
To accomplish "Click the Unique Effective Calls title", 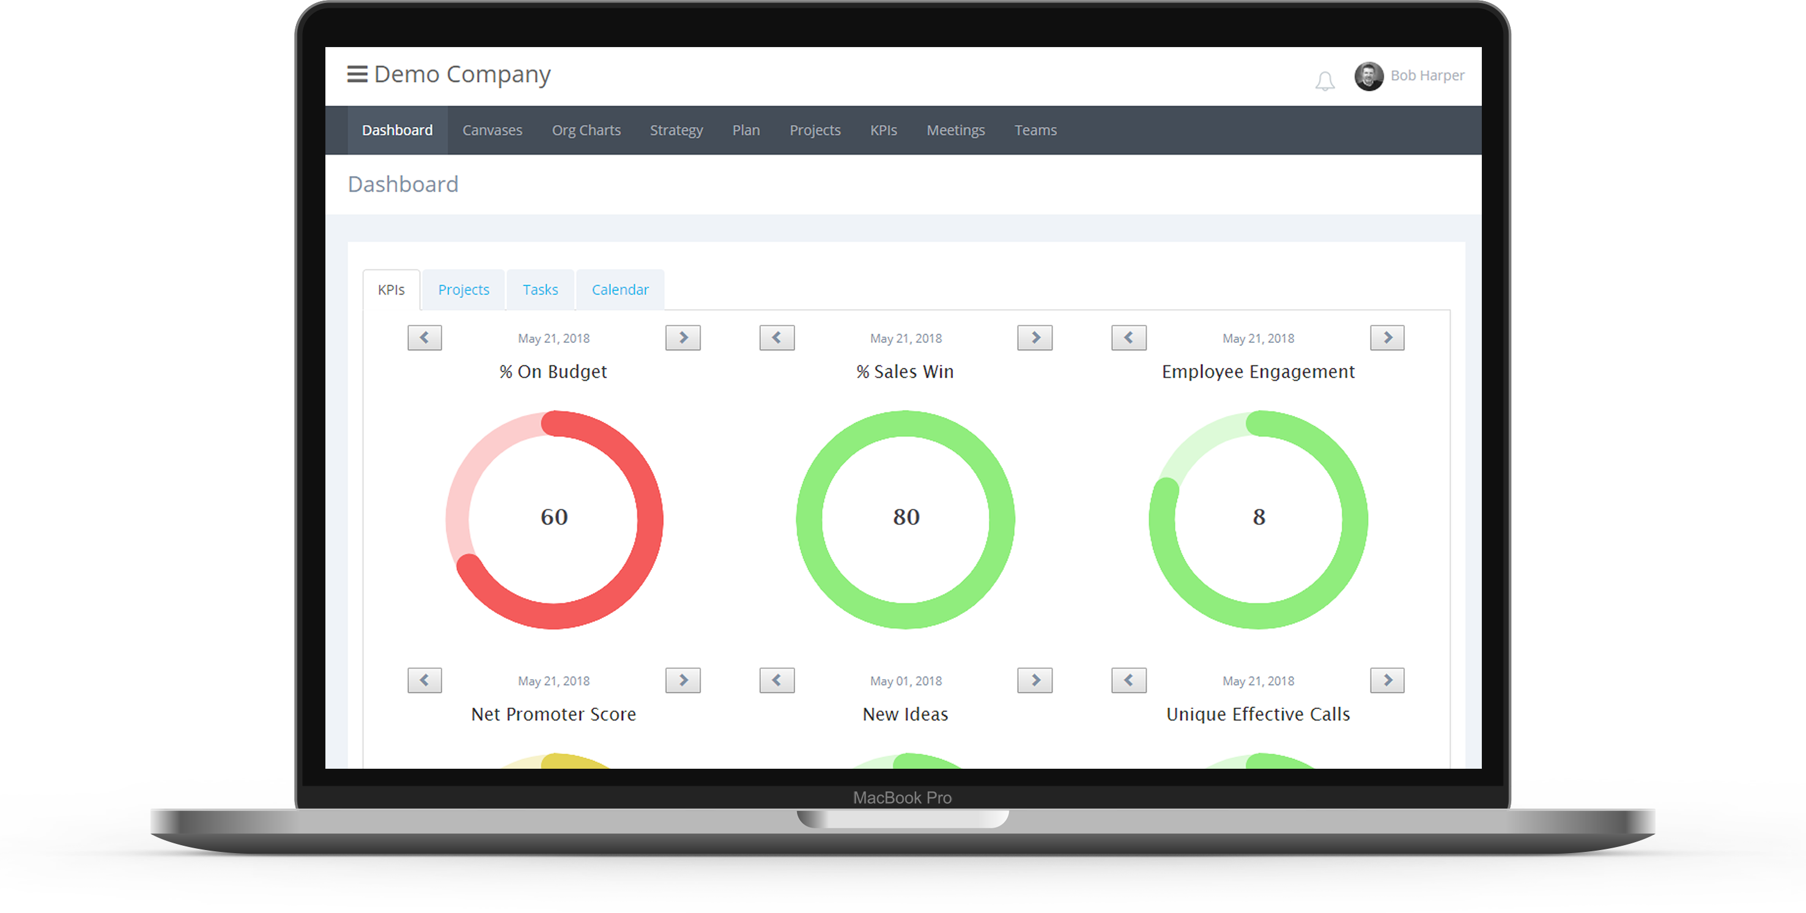I will point(1258,715).
